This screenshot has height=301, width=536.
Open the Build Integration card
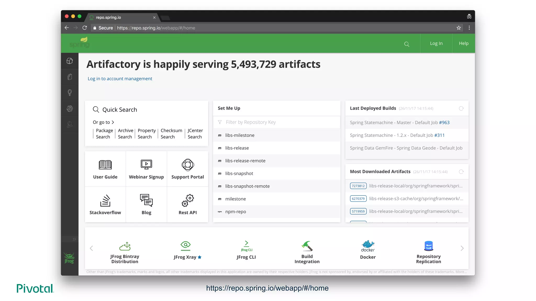tap(307, 252)
